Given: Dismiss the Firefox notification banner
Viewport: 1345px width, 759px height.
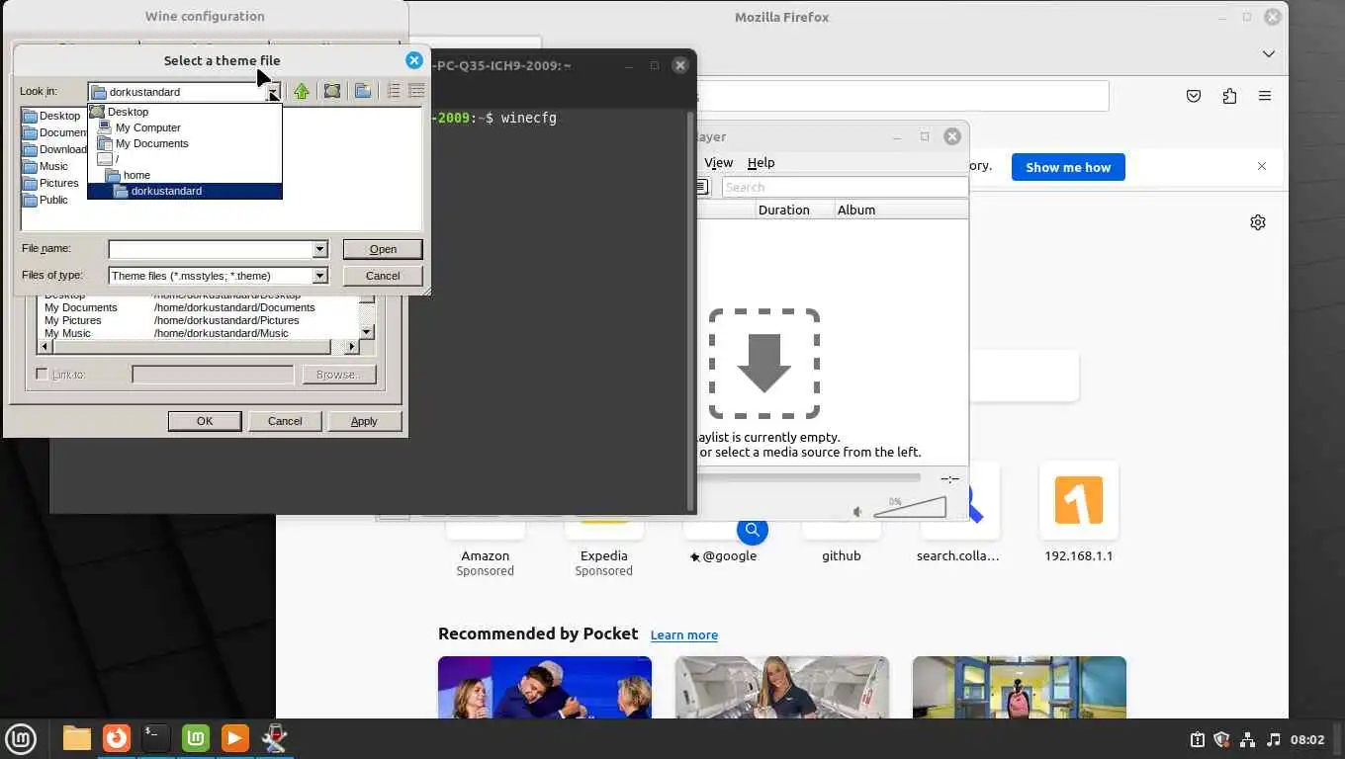Looking at the screenshot, I should point(1262,166).
